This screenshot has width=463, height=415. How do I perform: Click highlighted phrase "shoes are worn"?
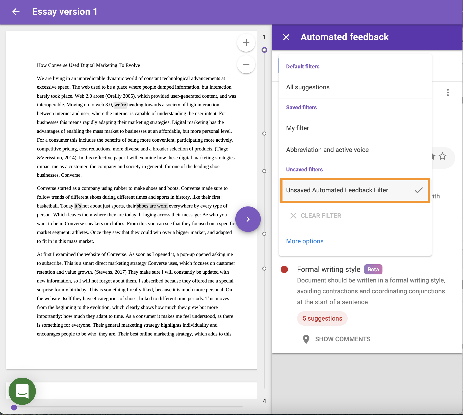152,206
